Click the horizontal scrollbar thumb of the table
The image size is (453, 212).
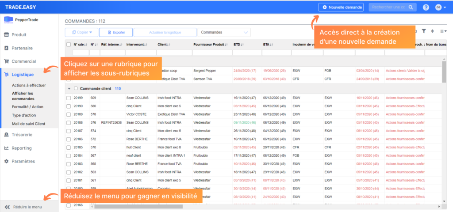(138, 207)
